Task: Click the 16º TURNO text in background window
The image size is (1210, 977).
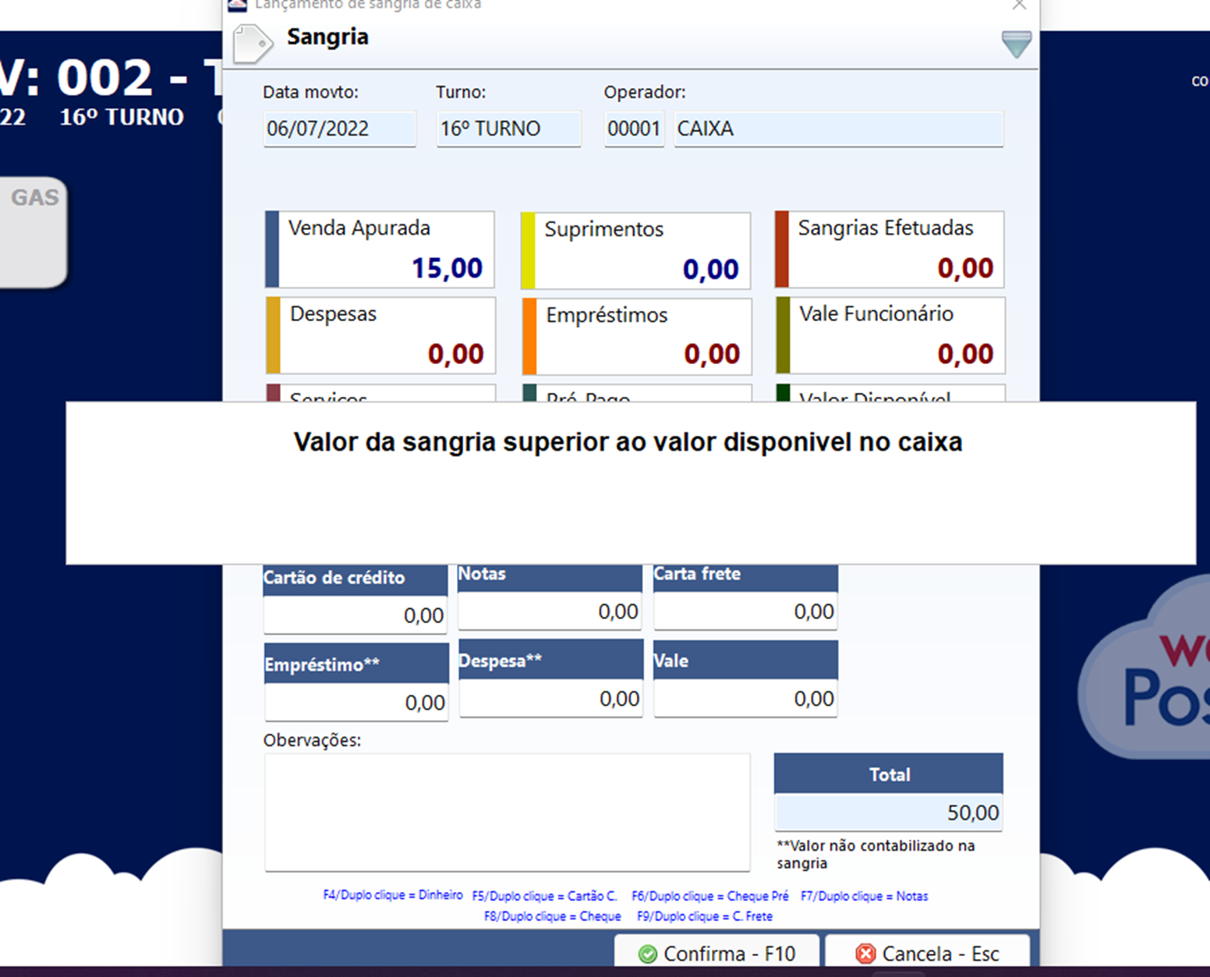Action: click(122, 117)
